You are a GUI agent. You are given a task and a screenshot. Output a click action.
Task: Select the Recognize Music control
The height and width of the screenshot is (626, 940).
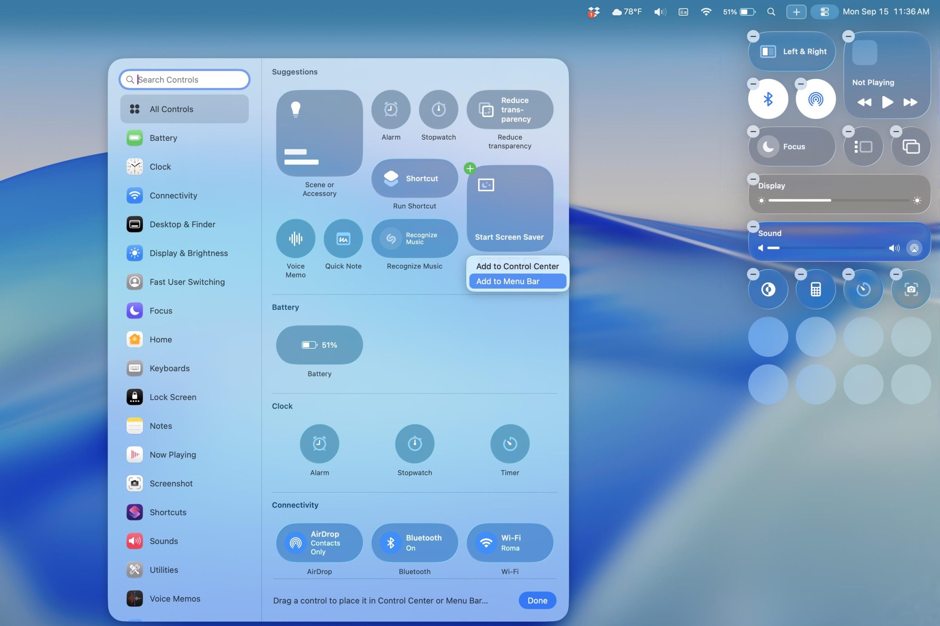point(414,238)
